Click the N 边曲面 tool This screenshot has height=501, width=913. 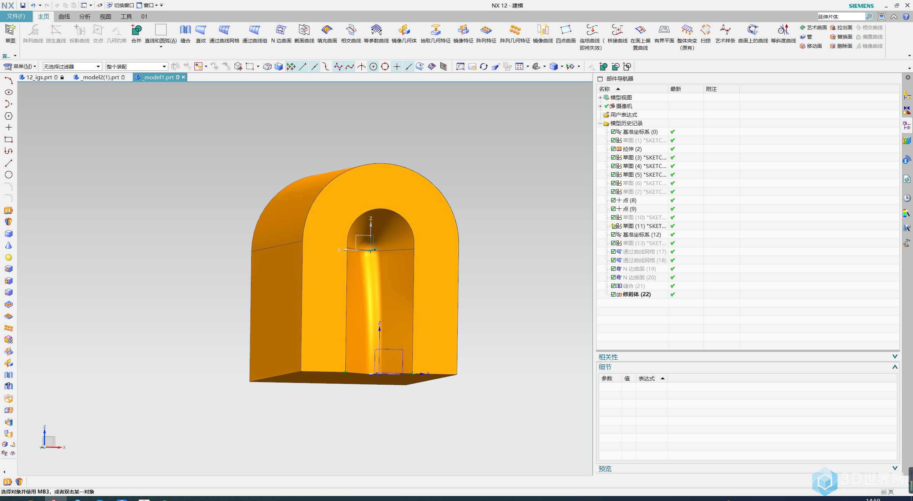[x=281, y=34]
